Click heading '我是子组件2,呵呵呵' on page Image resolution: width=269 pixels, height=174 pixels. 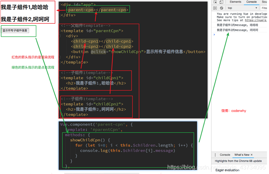pyautogui.click(x=25, y=19)
